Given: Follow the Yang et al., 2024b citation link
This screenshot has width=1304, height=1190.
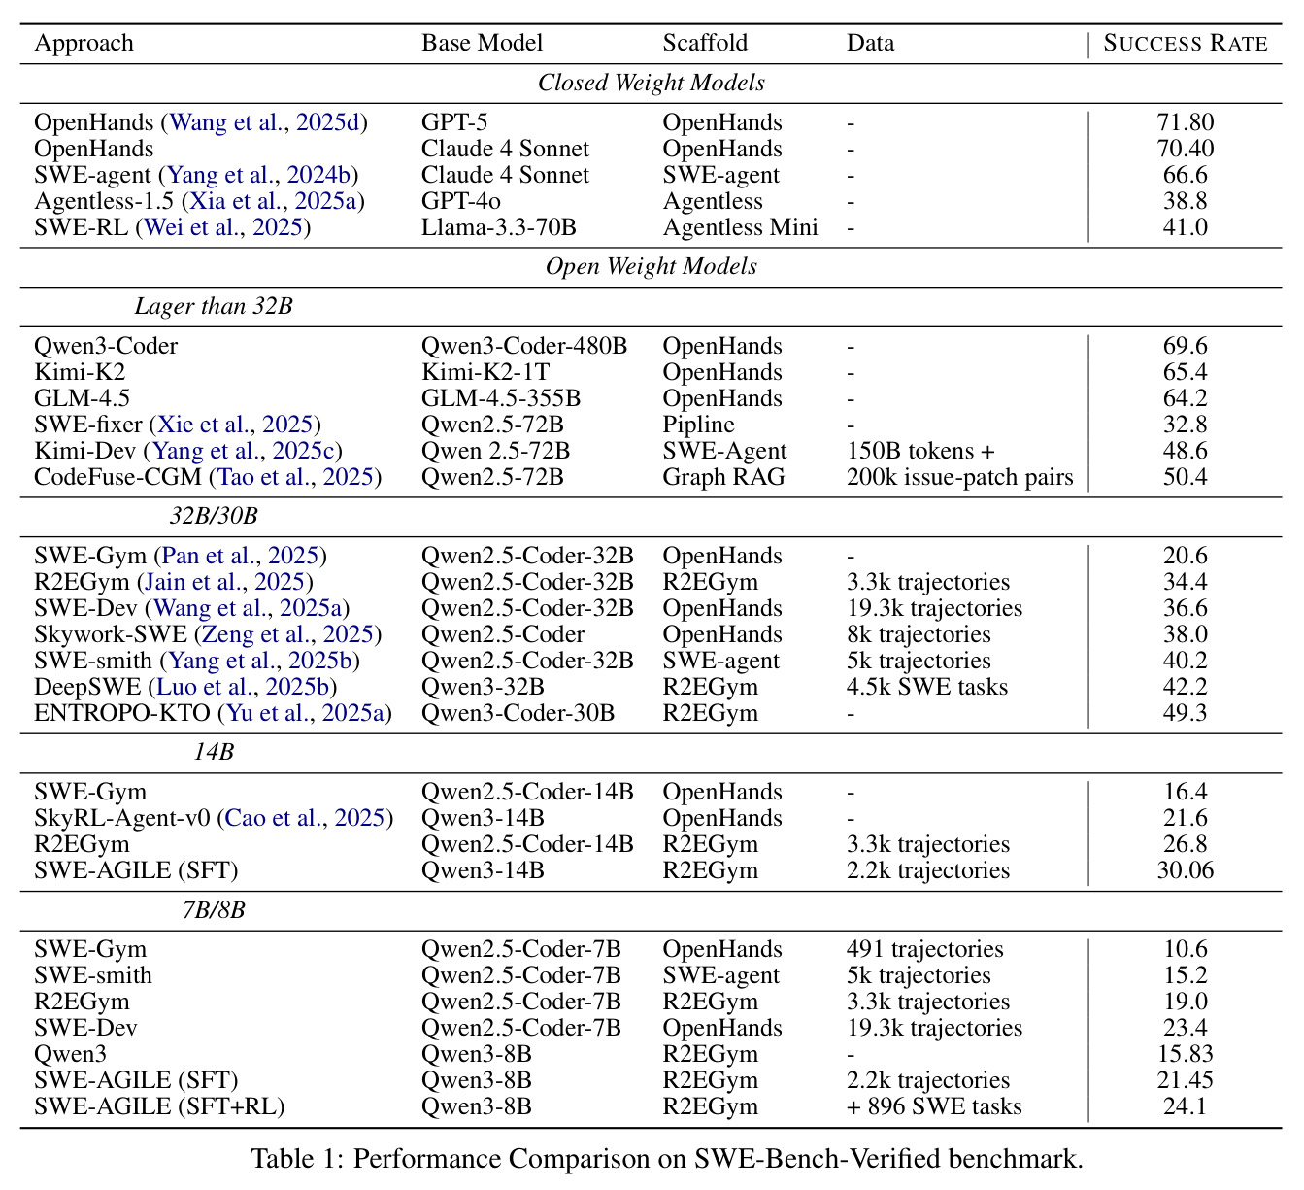Looking at the screenshot, I should point(258,175).
